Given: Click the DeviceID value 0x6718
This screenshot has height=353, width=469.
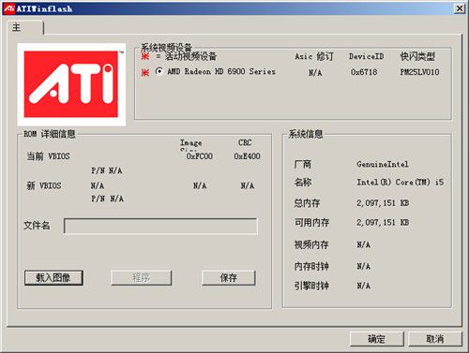Looking at the screenshot, I should click(364, 72).
